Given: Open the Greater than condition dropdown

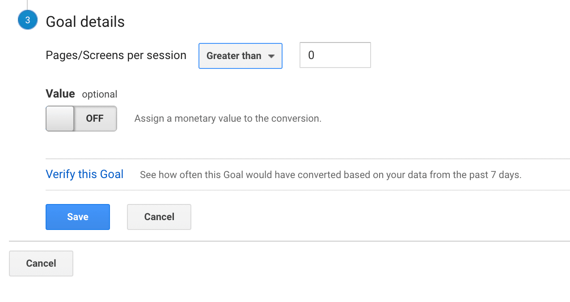Looking at the screenshot, I should (x=241, y=56).
